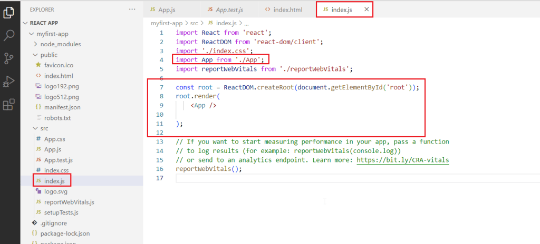Follow the https://bit.ly/CRA-vitals link
The height and width of the screenshot is (244, 540).
point(402,160)
